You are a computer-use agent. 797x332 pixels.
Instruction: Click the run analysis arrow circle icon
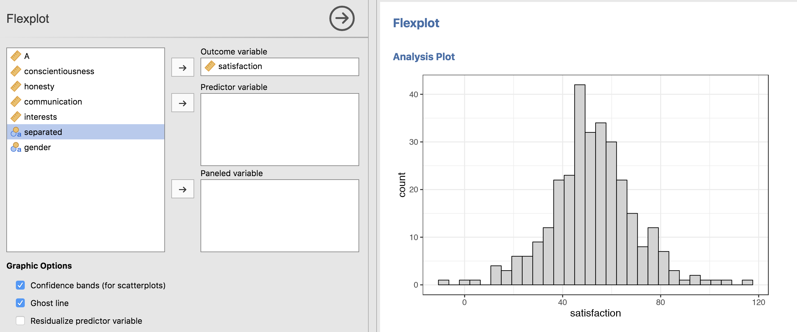342,18
